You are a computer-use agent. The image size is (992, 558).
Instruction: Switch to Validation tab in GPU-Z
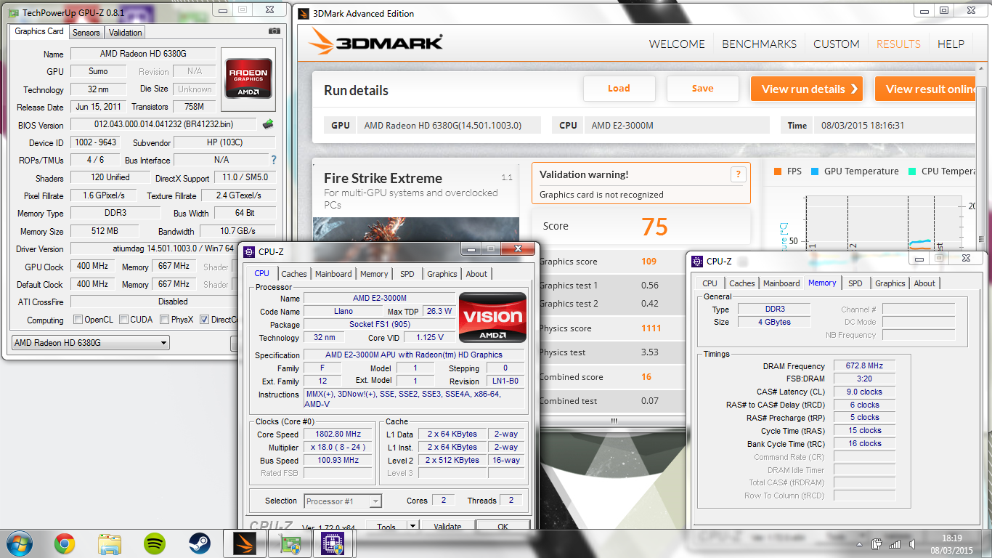coord(125,33)
